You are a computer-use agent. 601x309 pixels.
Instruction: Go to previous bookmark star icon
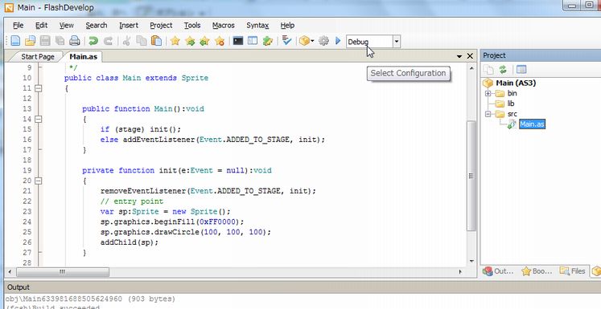tap(204, 41)
